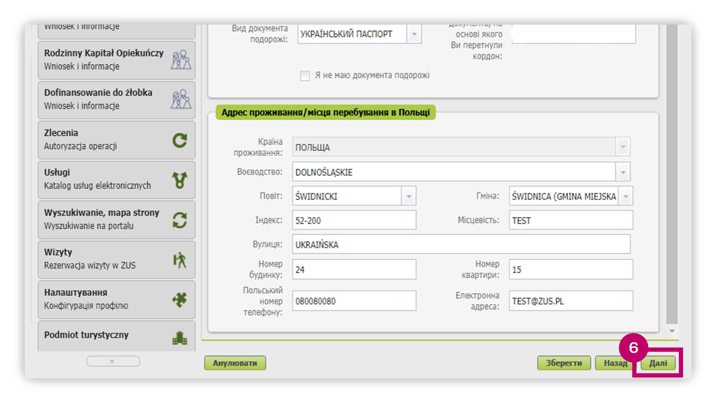
Task: Click the Зберегти button
Action: click(x=563, y=363)
